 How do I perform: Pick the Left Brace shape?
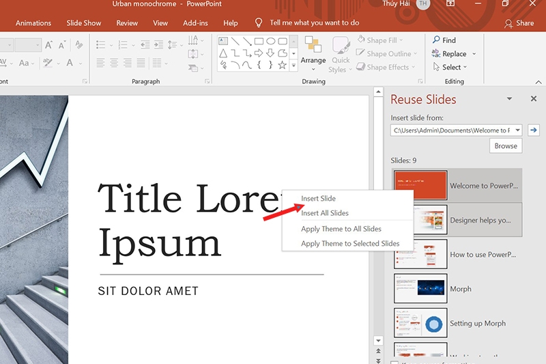(x=259, y=65)
